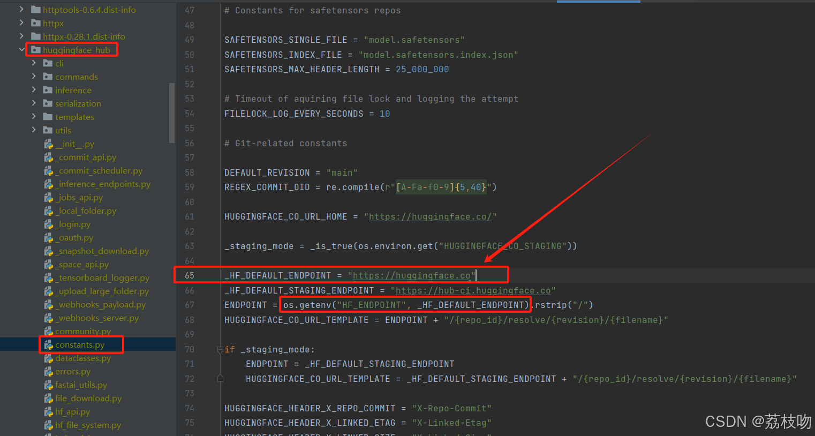Click the dataclasses.py file icon
815x436 pixels.
(49, 358)
